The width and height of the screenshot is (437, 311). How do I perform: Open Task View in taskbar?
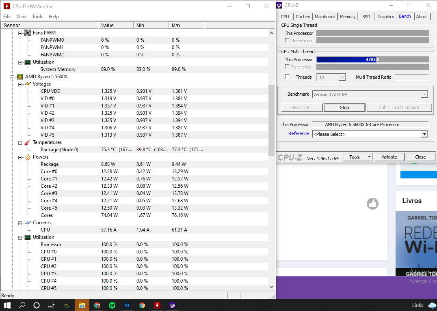point(51,305)
